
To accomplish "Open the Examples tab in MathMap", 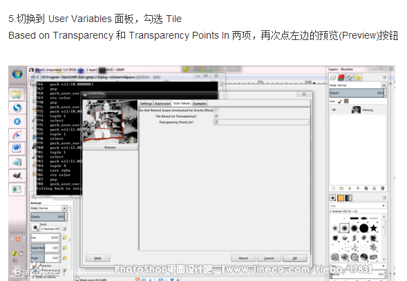I will (200, 104).
